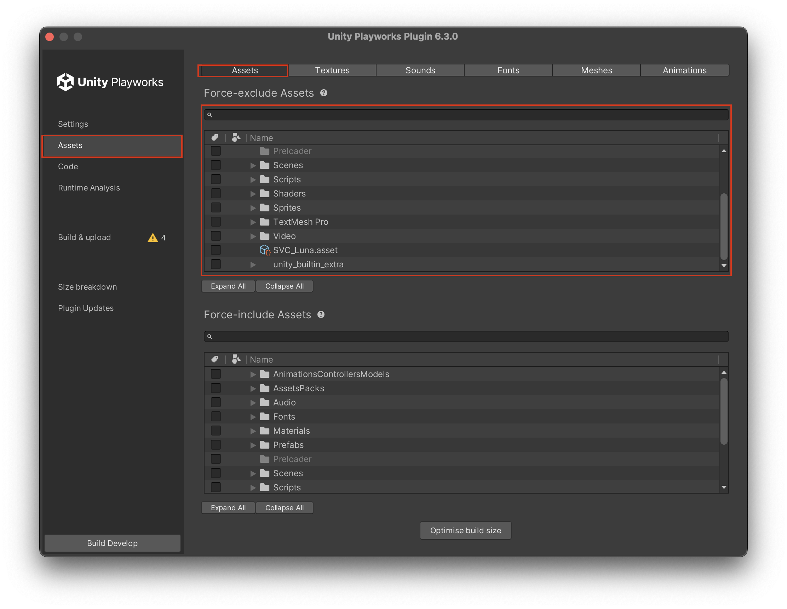
Task: Open the Runtime Analysis sidebar section
Action: 113,188
